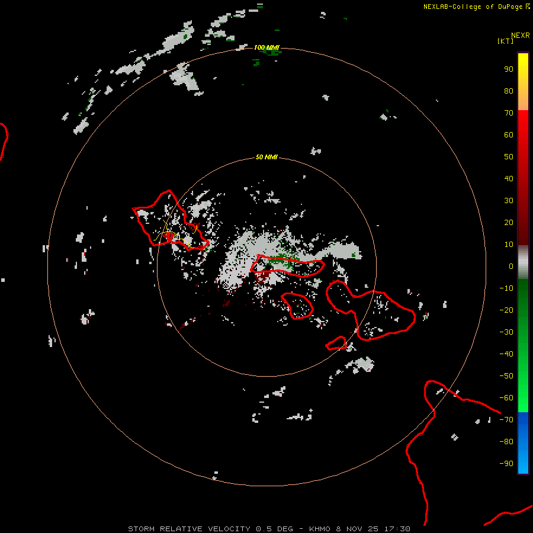Click the -70 value on velocity scale
533x533 pixels.
506,419
